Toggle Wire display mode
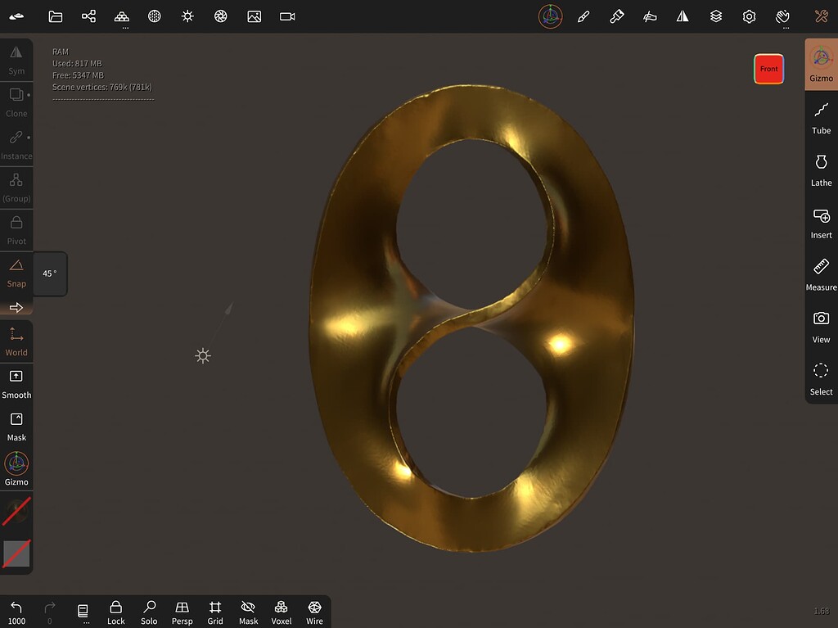Screen dimensions: 838x628 coord(314,612)
